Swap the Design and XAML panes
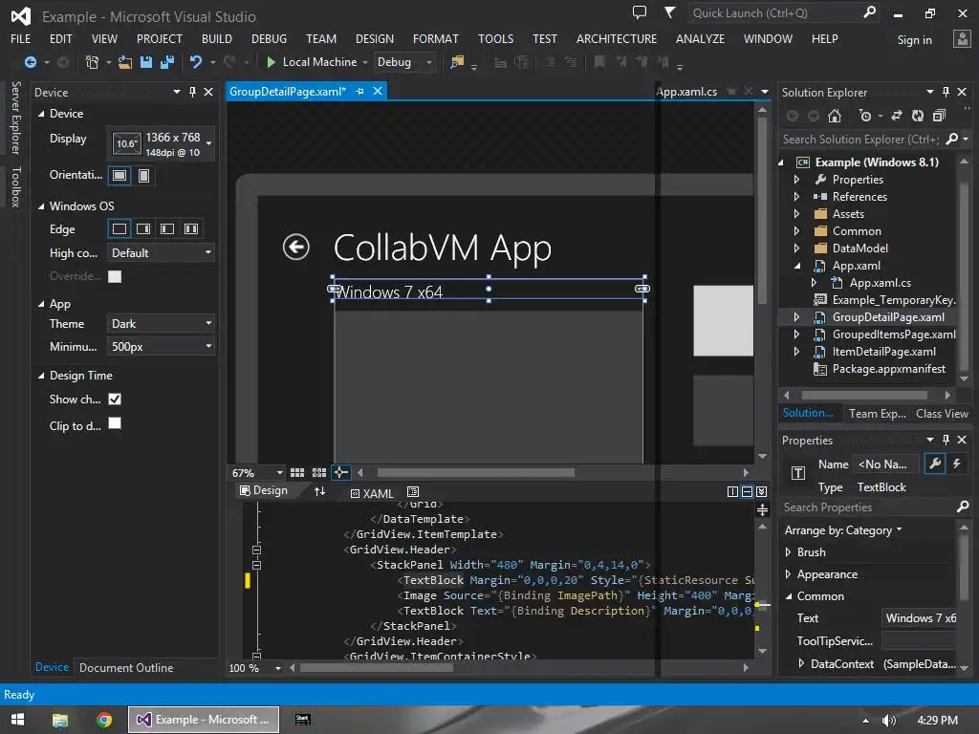Screen dimensions: 979x734 tap(319, 491)
